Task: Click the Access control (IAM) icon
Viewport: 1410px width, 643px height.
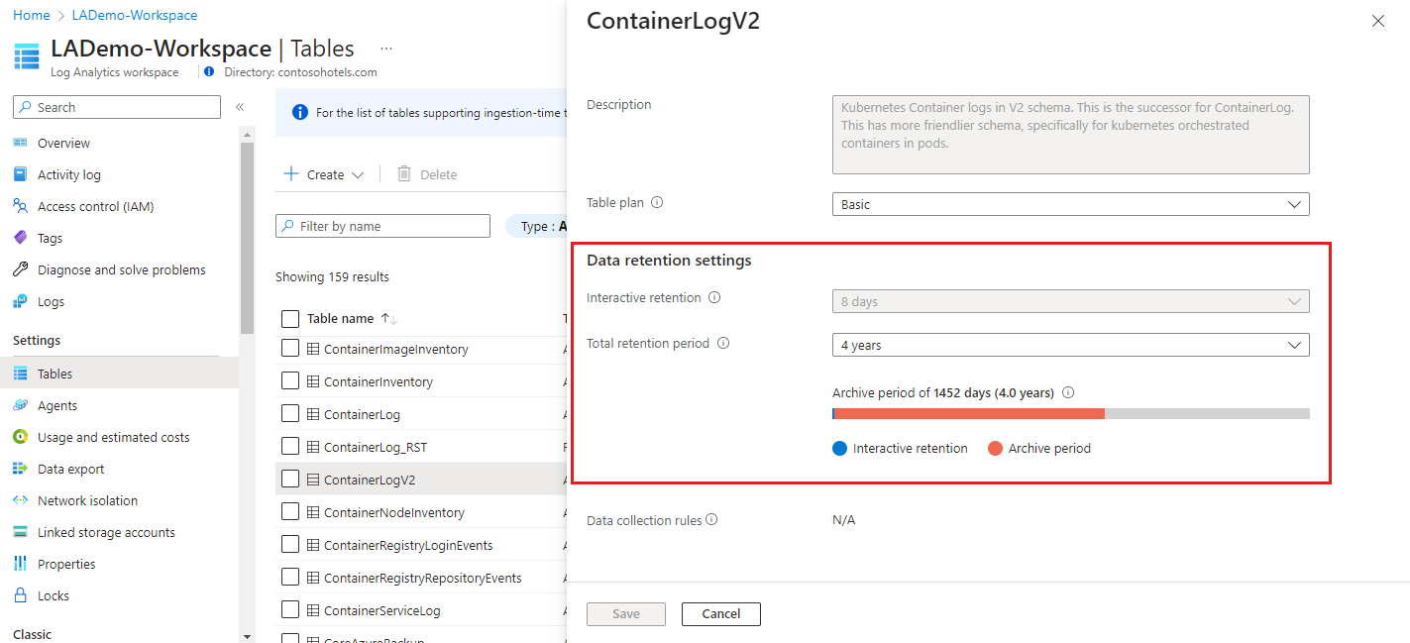Action: pyautogui.click(x=20, y=206)
